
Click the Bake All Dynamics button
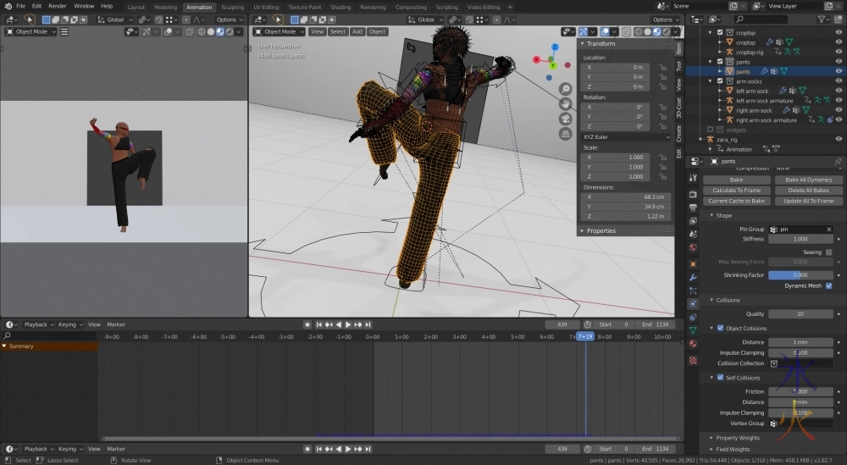pyautogui.click(x=807, y=180)
